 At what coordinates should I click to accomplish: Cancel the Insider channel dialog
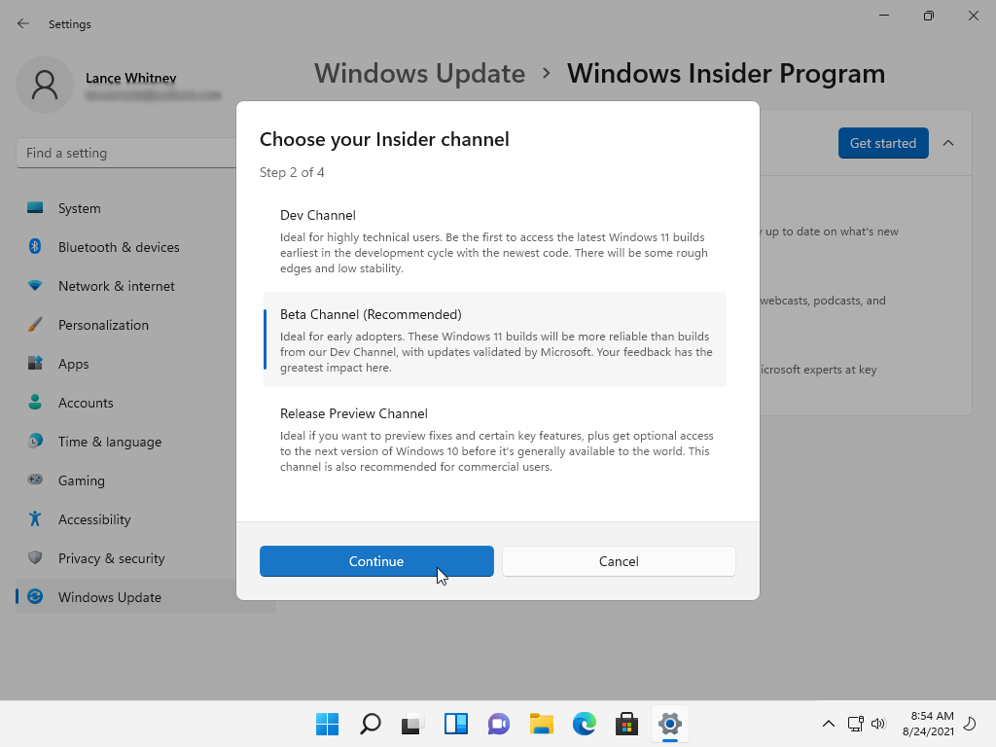click(619, 561)
